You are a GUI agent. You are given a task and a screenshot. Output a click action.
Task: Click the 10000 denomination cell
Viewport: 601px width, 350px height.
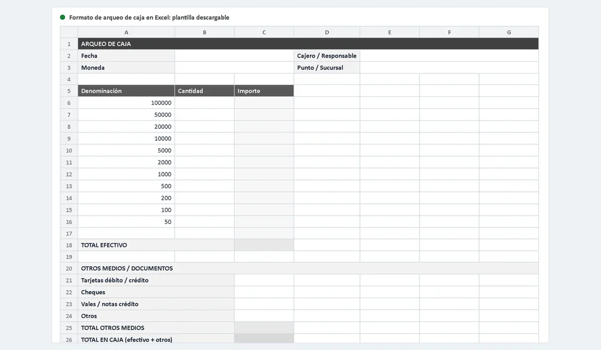click(126, 139)
